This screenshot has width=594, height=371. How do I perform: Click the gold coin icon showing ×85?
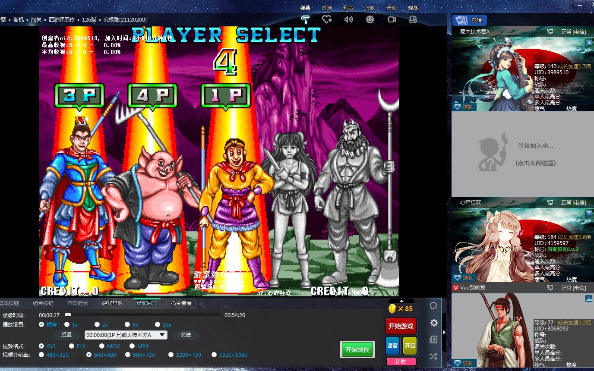pos(392,308)
